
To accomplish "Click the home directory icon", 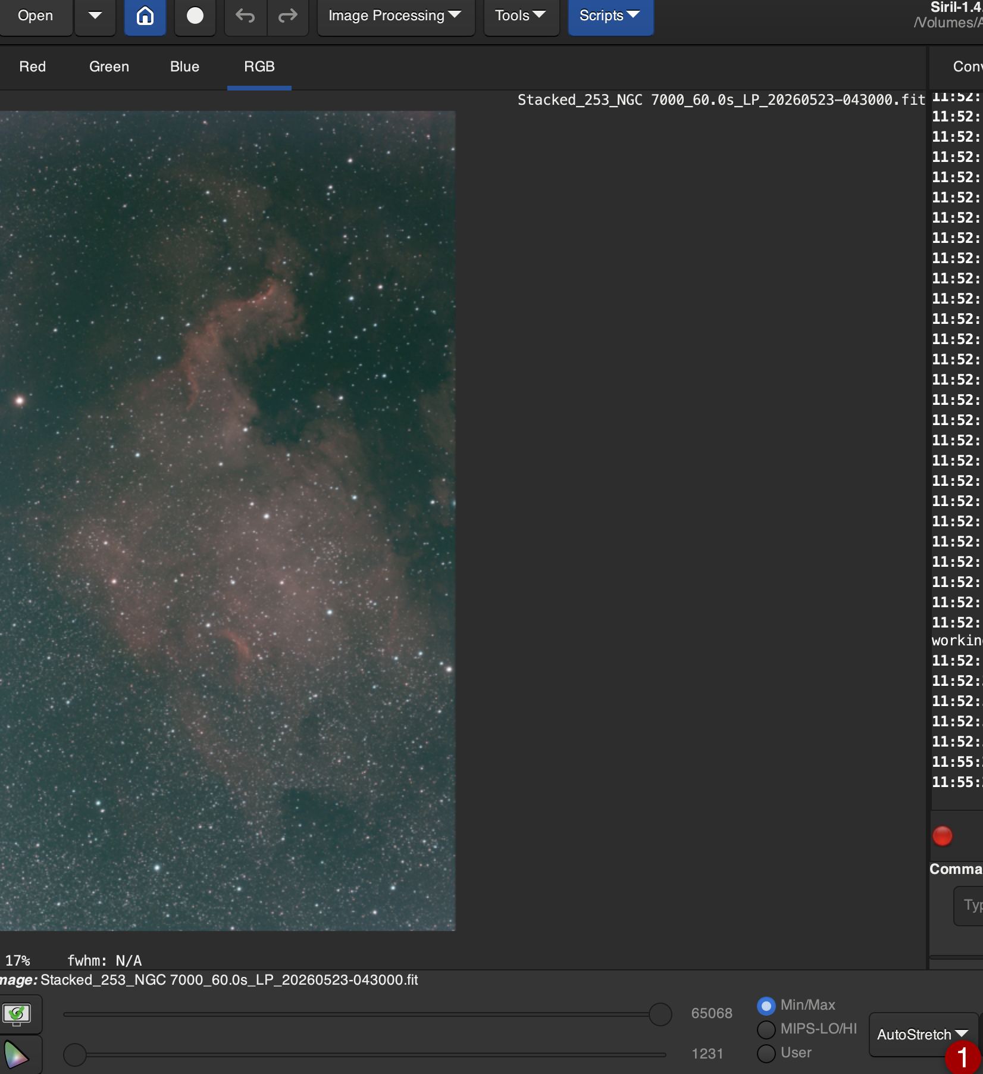I will tap(145, 16).
